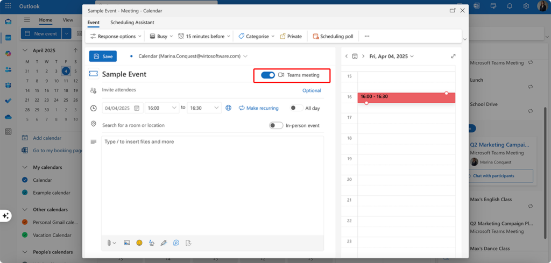551x263 pixels.
Task: Open Groups in the Outlook sidebar
Action: [8, 85]
